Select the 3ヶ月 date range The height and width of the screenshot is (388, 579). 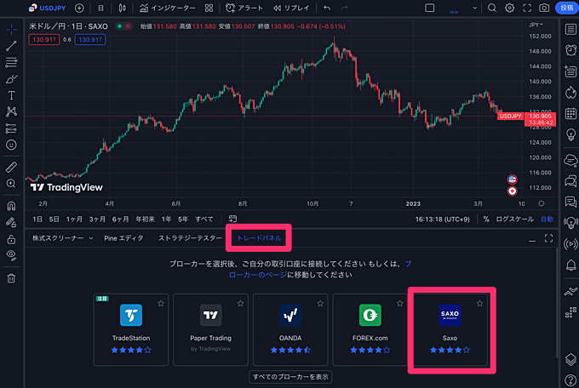point(97,220)
